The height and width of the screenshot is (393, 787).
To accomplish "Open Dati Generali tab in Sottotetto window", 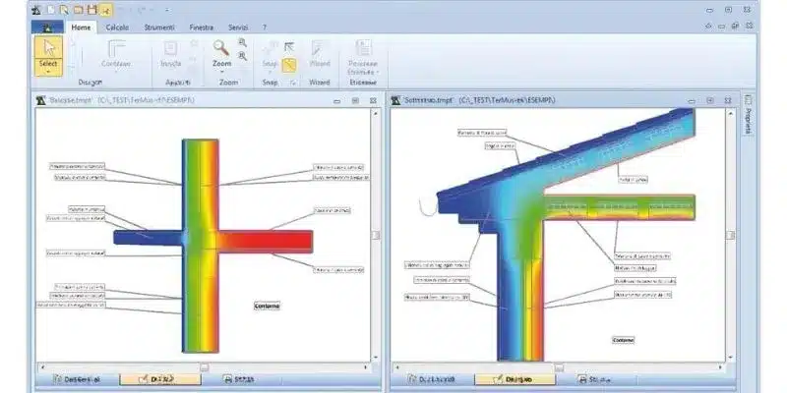I will (x=432, y=379).
